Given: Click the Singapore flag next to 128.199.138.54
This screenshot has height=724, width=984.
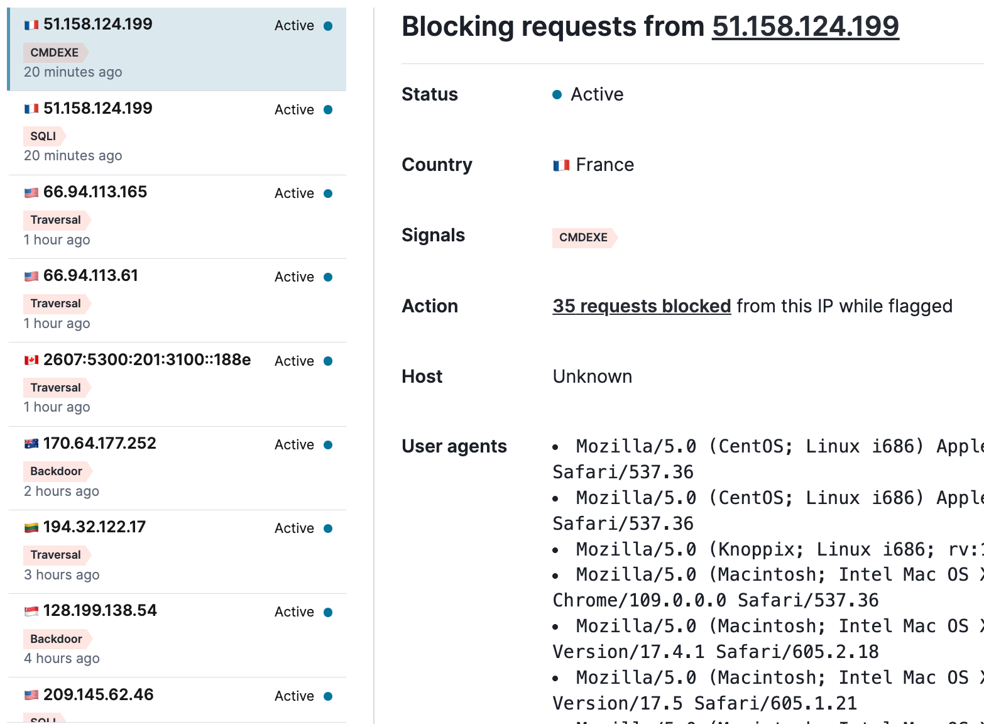Looking at the screenshot, I should [31, 610].
